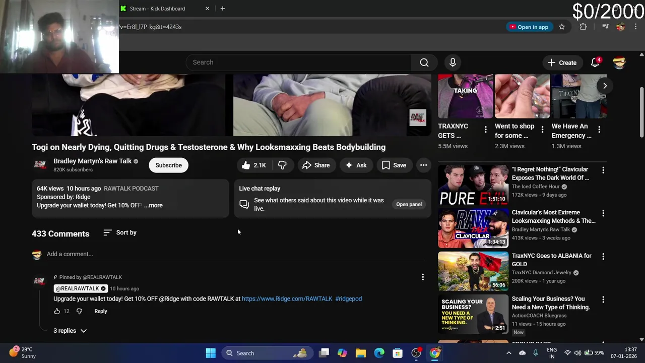645x363 pixels.
Task: Click the microphone tray icon
Action: pyautogui.click(x=536, y=353)
